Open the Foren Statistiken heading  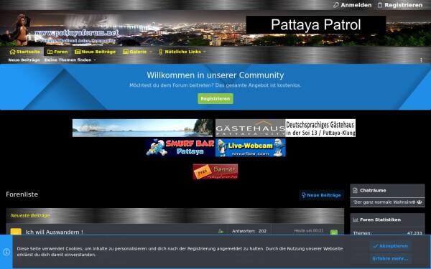coord(380,220)
